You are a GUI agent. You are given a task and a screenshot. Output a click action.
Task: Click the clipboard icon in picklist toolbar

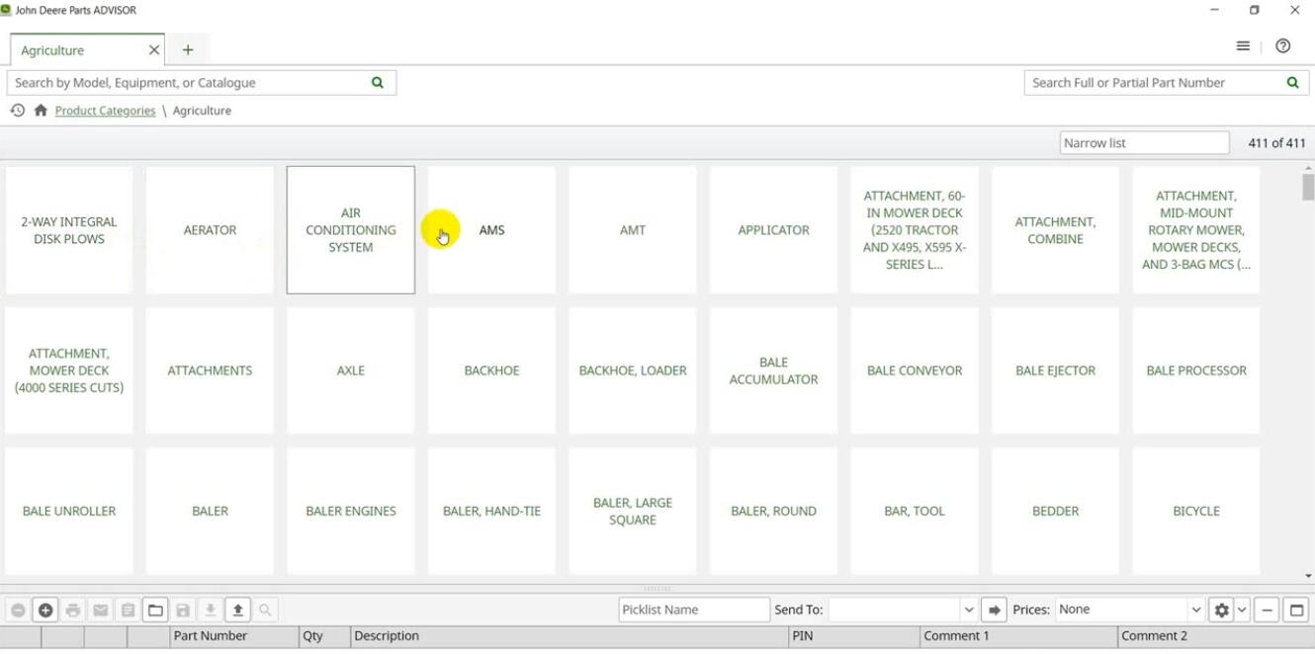128,611
